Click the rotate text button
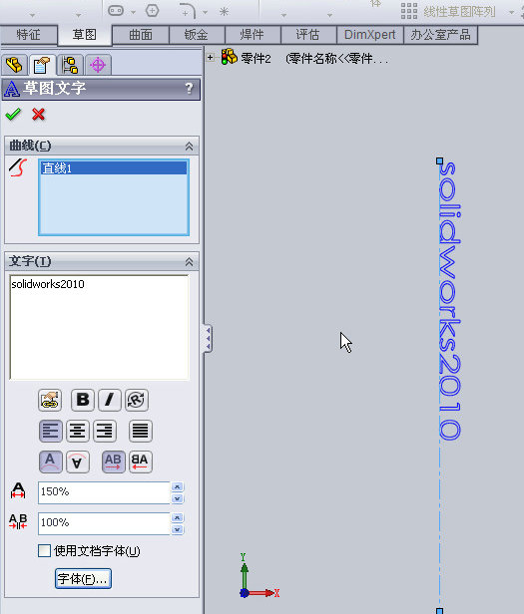 click(x=137, y=401)
